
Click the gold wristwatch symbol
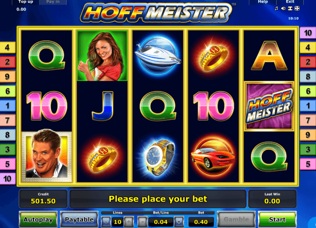[159, 158]
